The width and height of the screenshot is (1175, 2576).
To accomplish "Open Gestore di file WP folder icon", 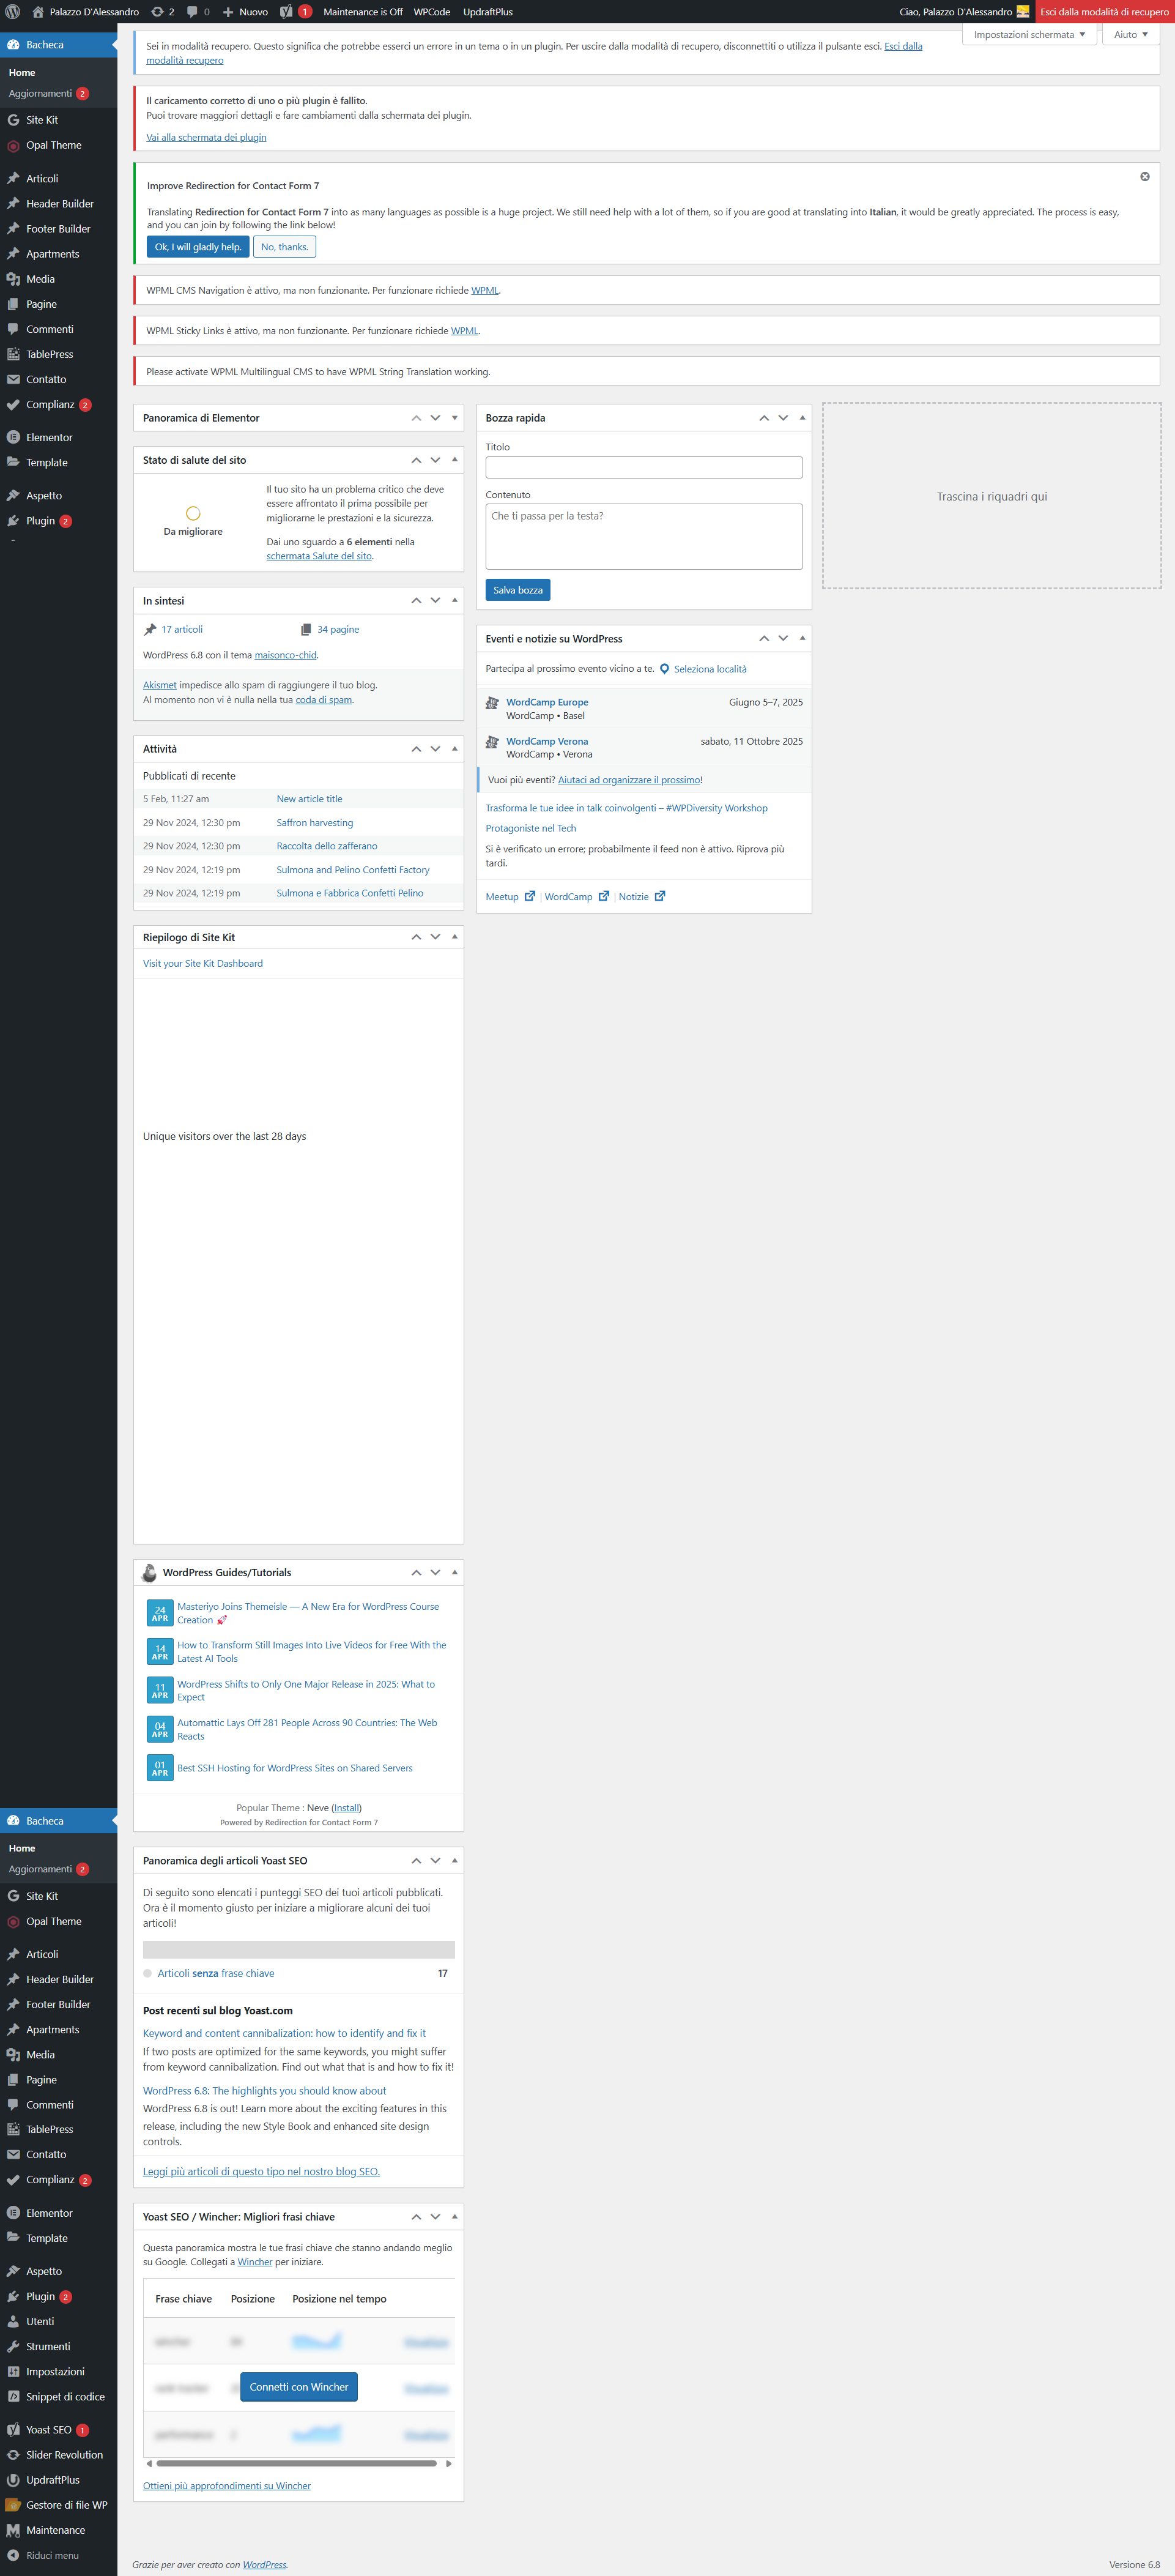I will pyautogui.click(x=13, y=2504).
